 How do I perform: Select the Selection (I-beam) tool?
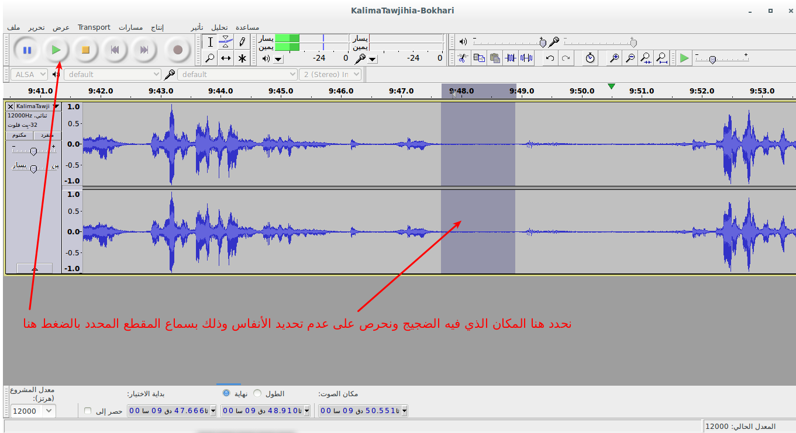pos(211,42)
